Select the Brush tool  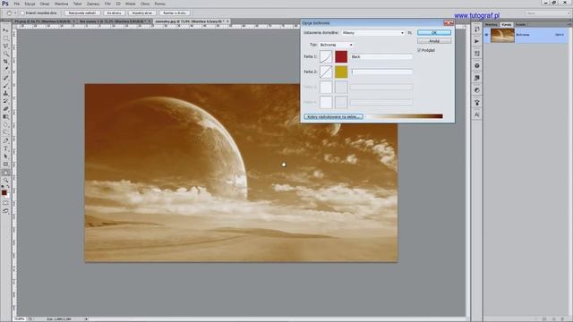5,86
